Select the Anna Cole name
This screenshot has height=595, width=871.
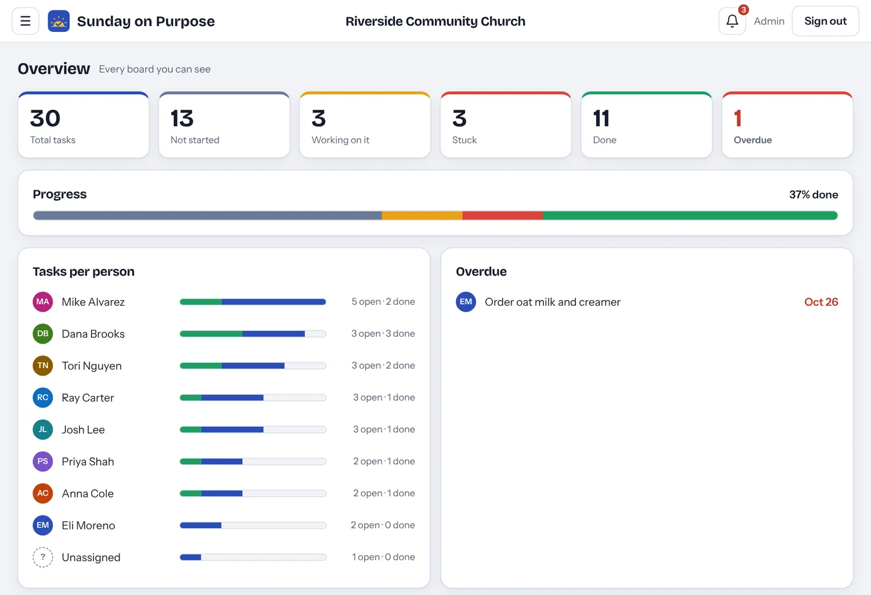pos(88,493)
